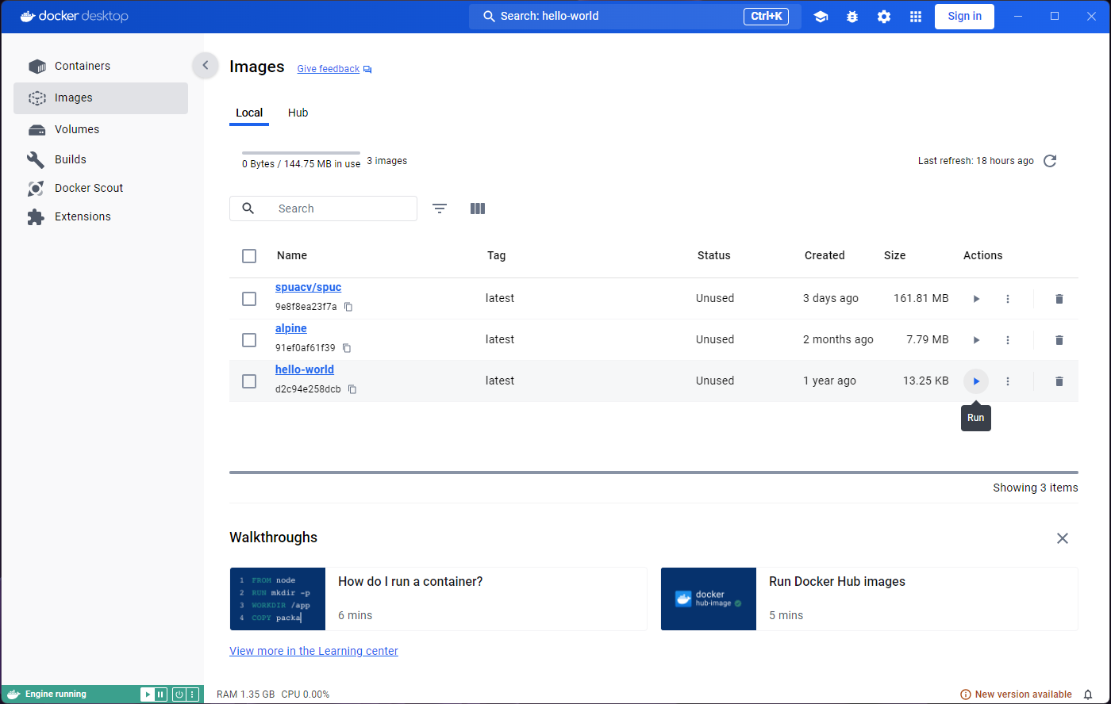Select all images with header checkbox
The height and width of the screenshot is (704, 1111).
click(249, 256)
